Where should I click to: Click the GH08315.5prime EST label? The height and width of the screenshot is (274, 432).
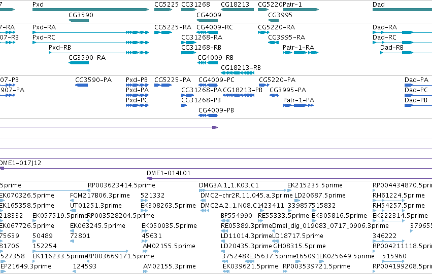[x=300, y=246]
